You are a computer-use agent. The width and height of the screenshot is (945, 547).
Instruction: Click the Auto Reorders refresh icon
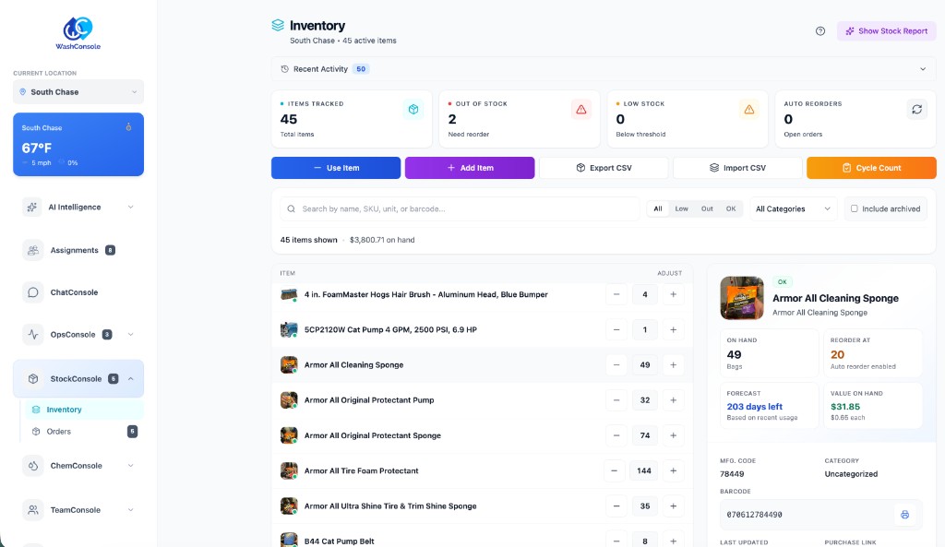tap(916, 109)
